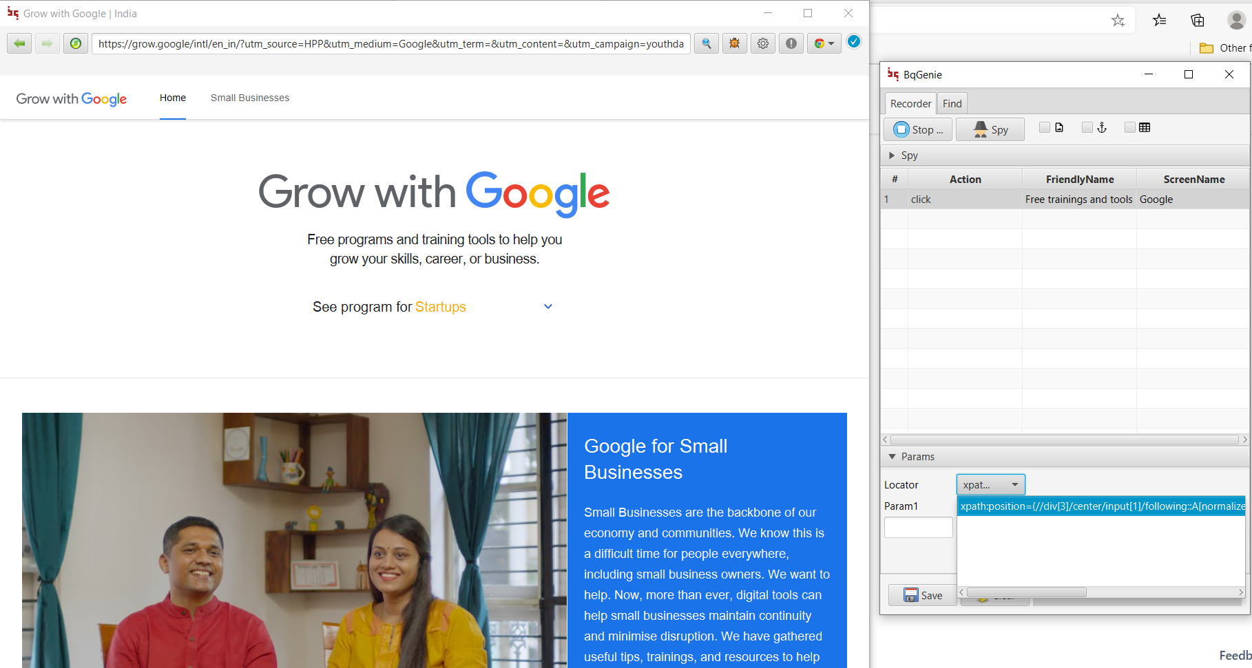Open the Locator xpath dropdown
The height and width of the screenshot is (668, 1252).
(x=990, y=485)
